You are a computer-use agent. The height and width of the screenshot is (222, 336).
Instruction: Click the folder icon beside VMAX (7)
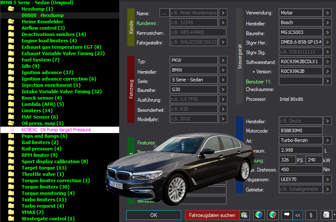11,212
